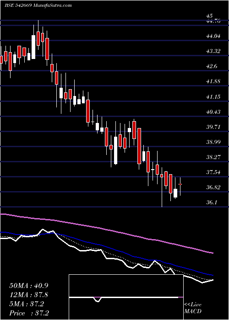Click the 50MA : 40.9 reading
The image size is (229, 320).
pyautogui.click(x=29, y=286)
